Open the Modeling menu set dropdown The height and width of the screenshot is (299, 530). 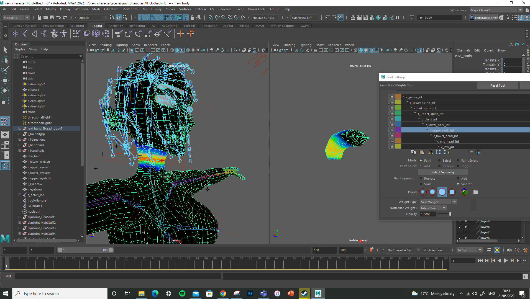click(x=16, y=17)
